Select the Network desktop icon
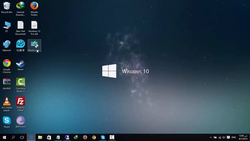This screenshot has height=141, width=250. point(7,46)
